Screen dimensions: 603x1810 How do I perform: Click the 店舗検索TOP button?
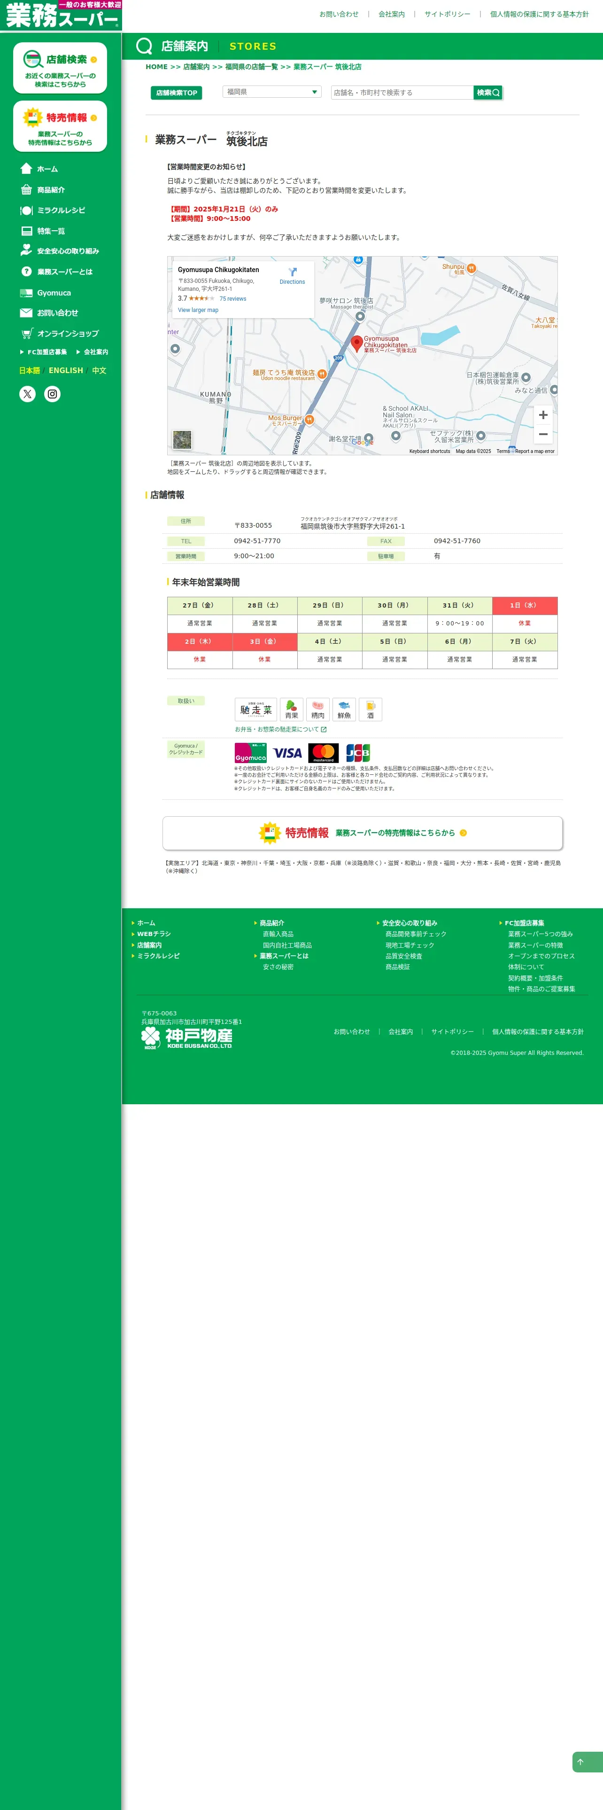[176, 93]
